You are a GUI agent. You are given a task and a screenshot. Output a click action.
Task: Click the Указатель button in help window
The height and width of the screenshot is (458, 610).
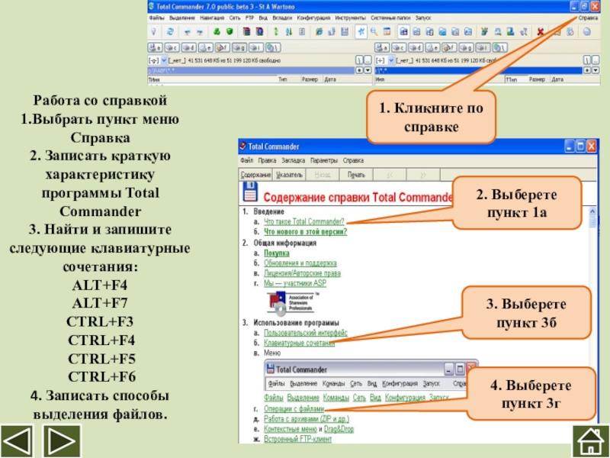[289, 175]
